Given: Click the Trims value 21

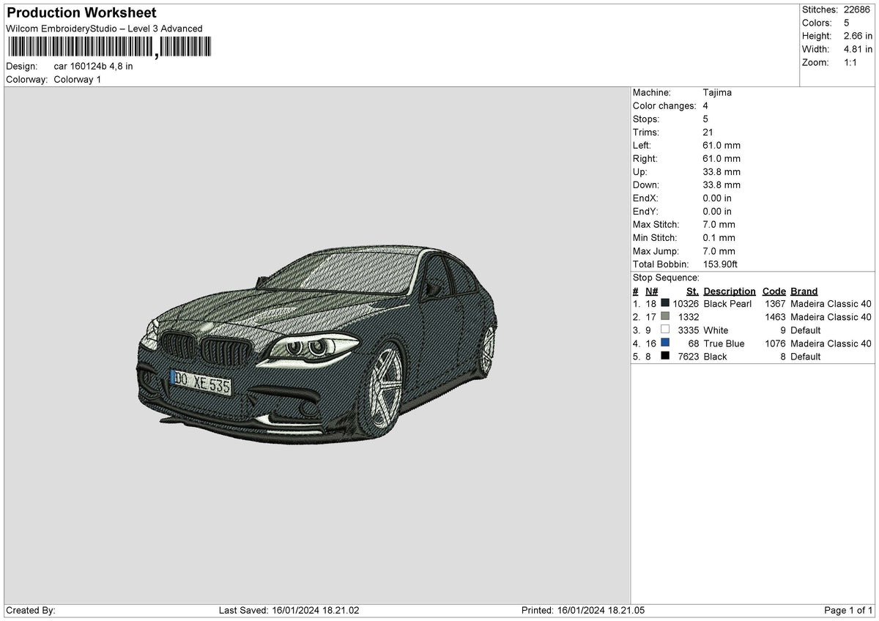Looking at the screenshot, I should 708,132.
